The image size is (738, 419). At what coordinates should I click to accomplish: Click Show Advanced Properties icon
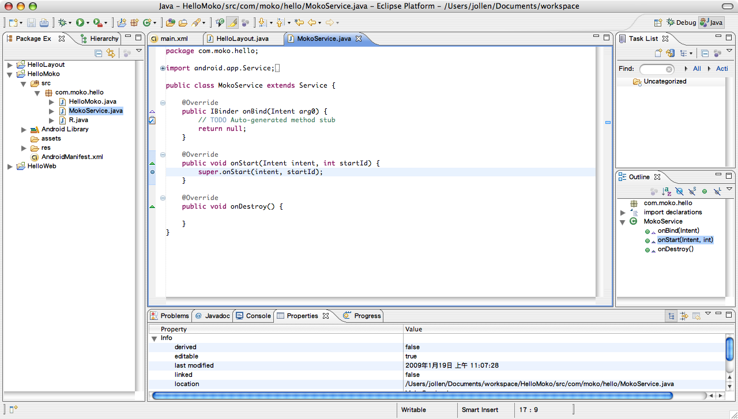tap(684, 316)
